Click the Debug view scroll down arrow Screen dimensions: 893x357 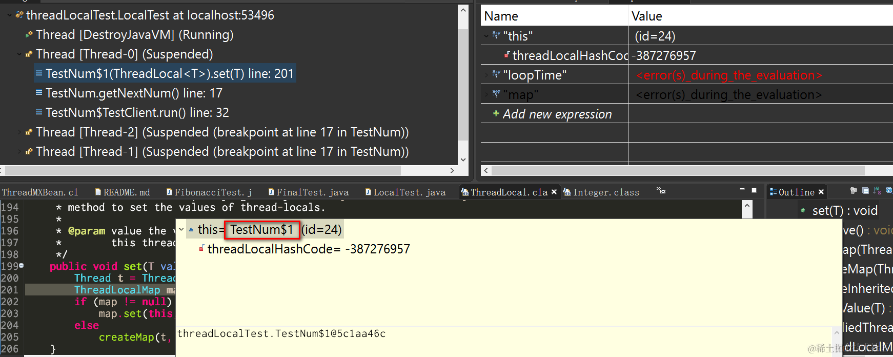463,160
